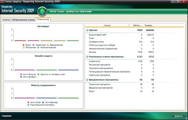Select the Нежелательное содержимое row

click(x=134, y=49)
